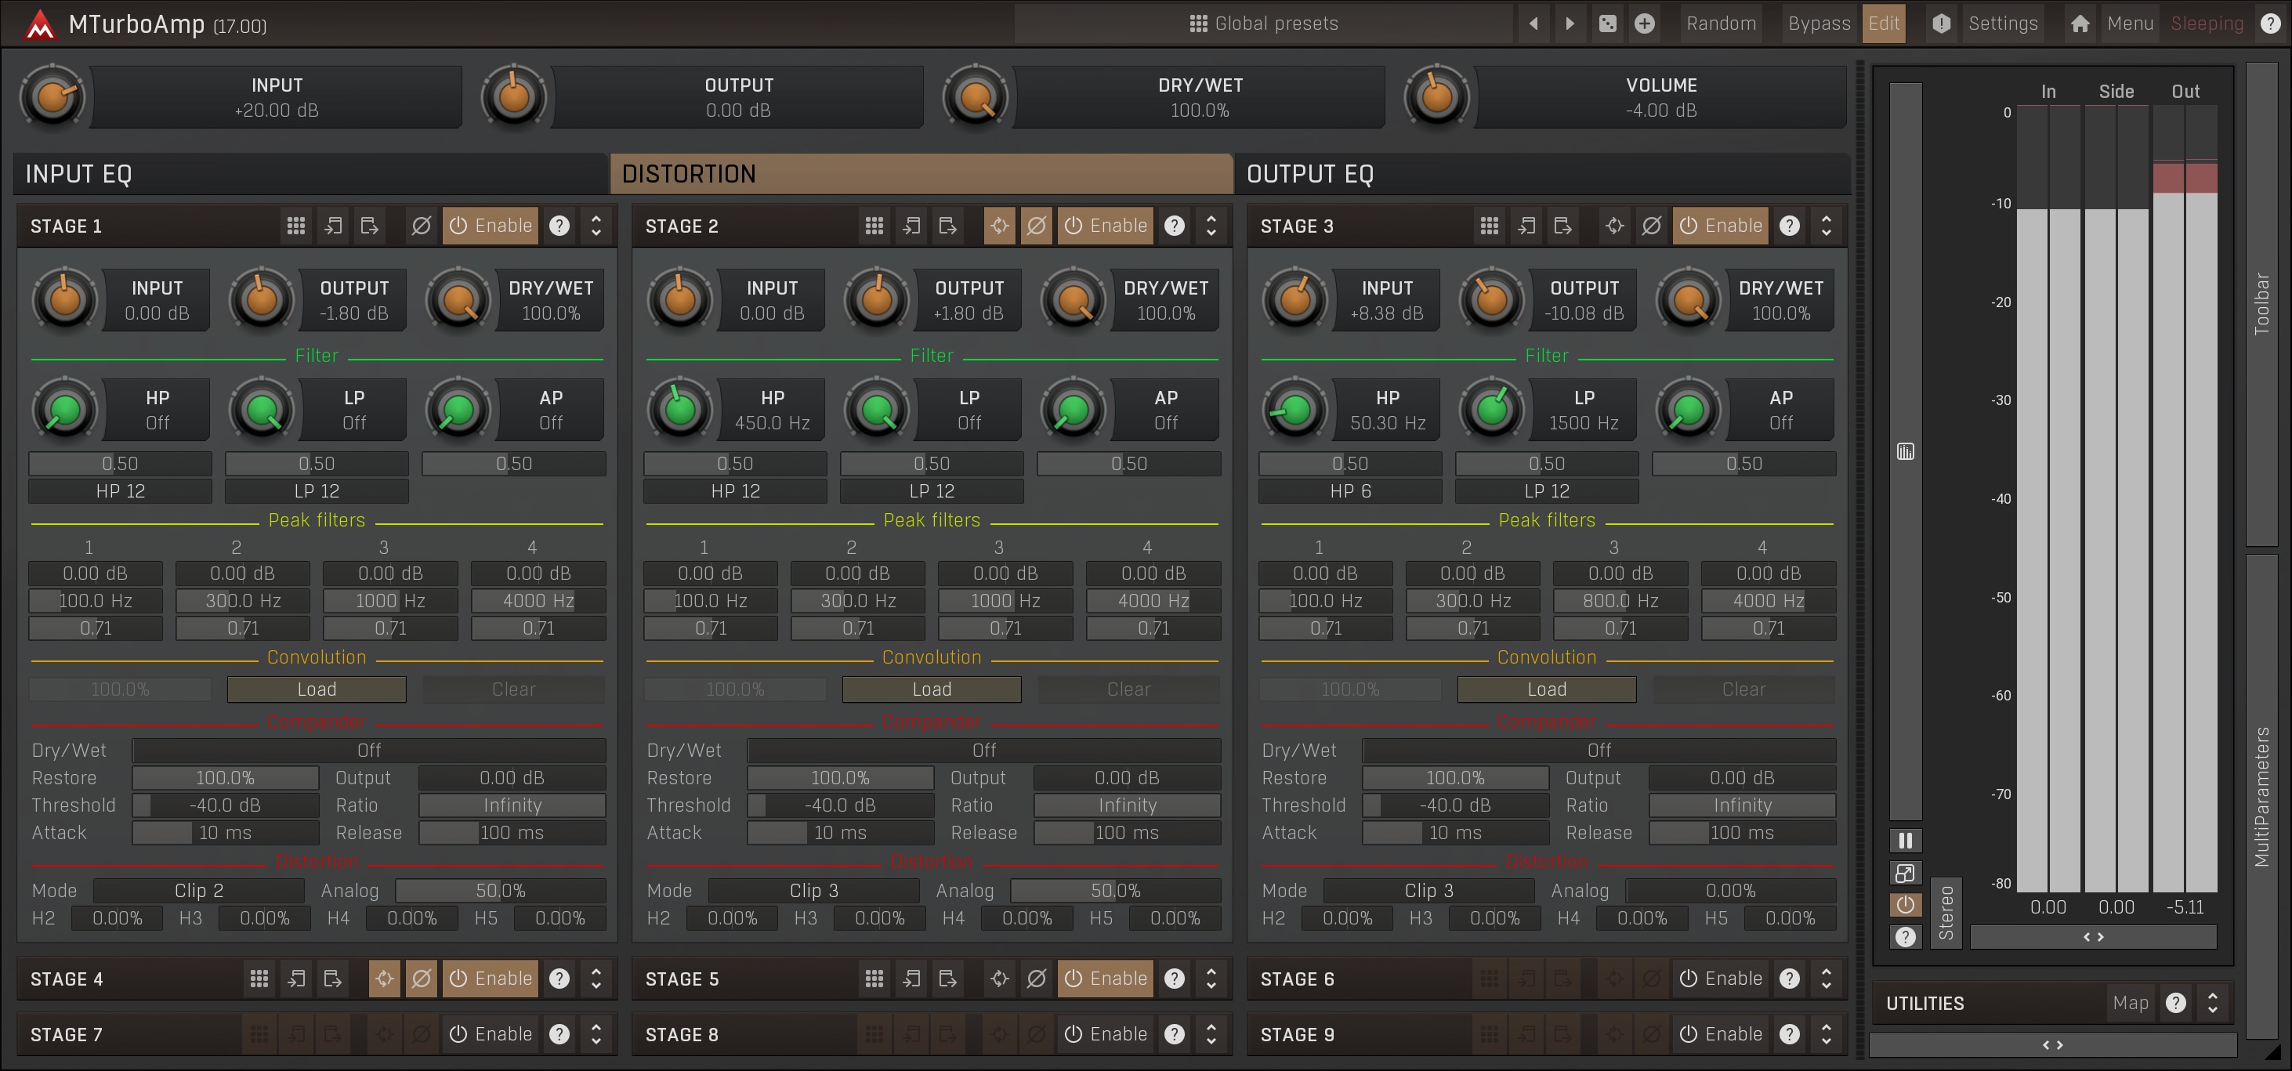The image size is (2292, 1071).
Task: Click the random dice icon in the header
Action: pyautogui.click(x=1608, y=24)
